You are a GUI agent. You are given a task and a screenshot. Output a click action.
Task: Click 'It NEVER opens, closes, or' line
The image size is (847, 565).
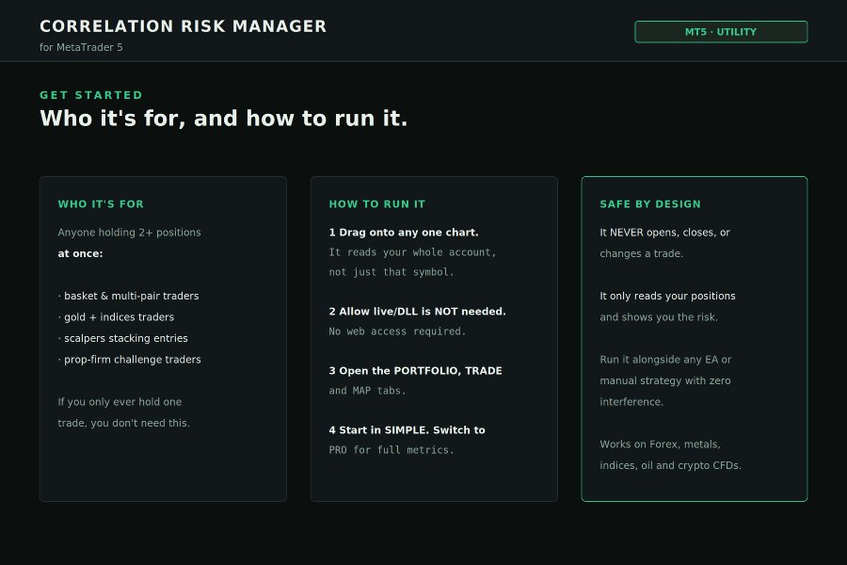tap(664, 233)
